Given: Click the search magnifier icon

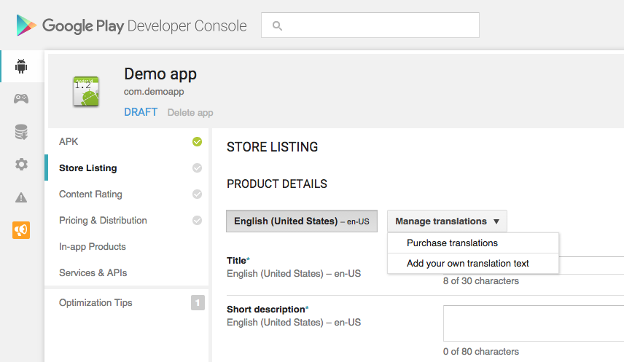Looking at the screenshot, I should (277, 25).
